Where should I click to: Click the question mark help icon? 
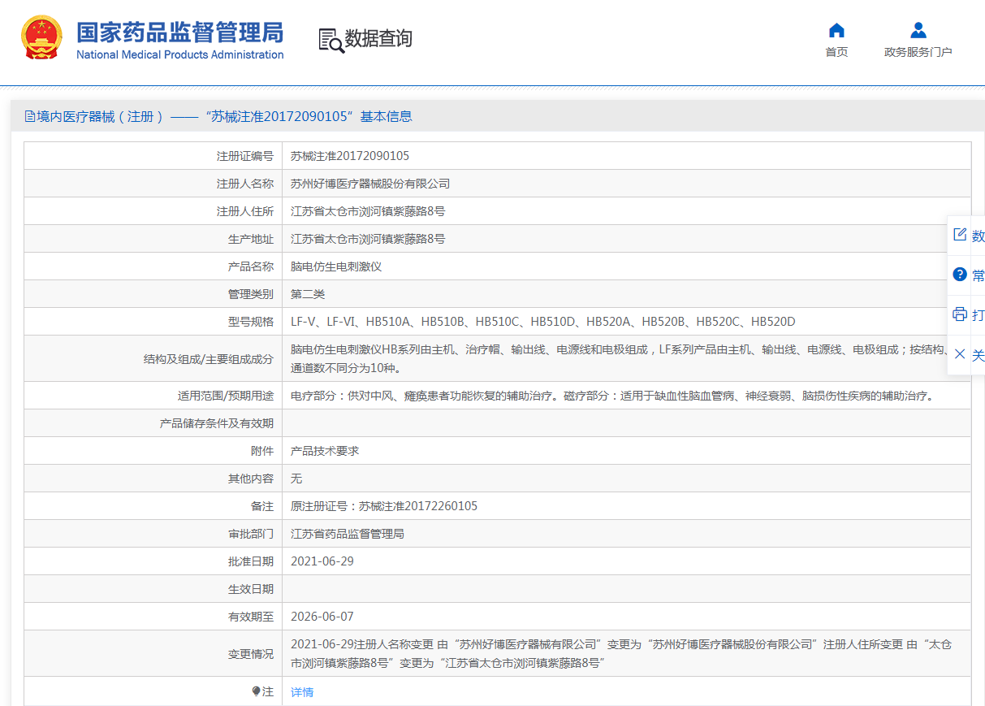pos(960,275)
